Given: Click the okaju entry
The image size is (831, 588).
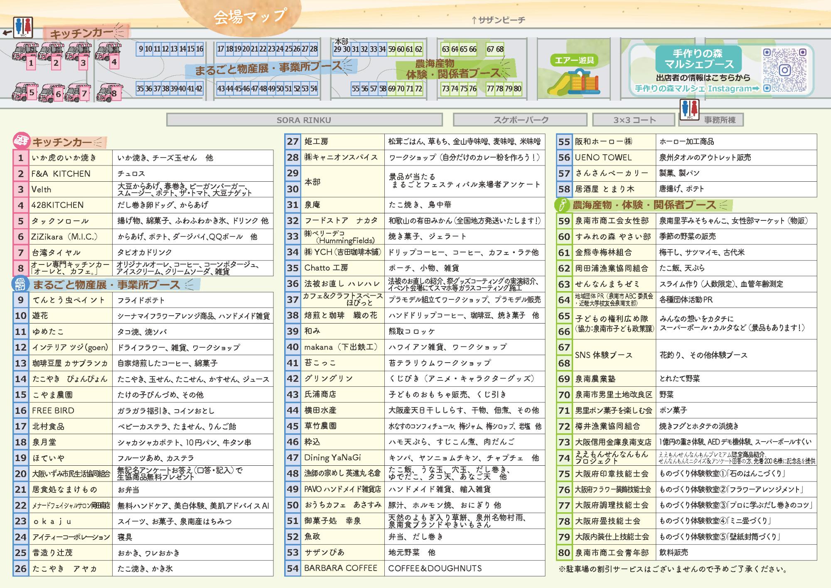Looking at the screenshot, I should (52, 521).
